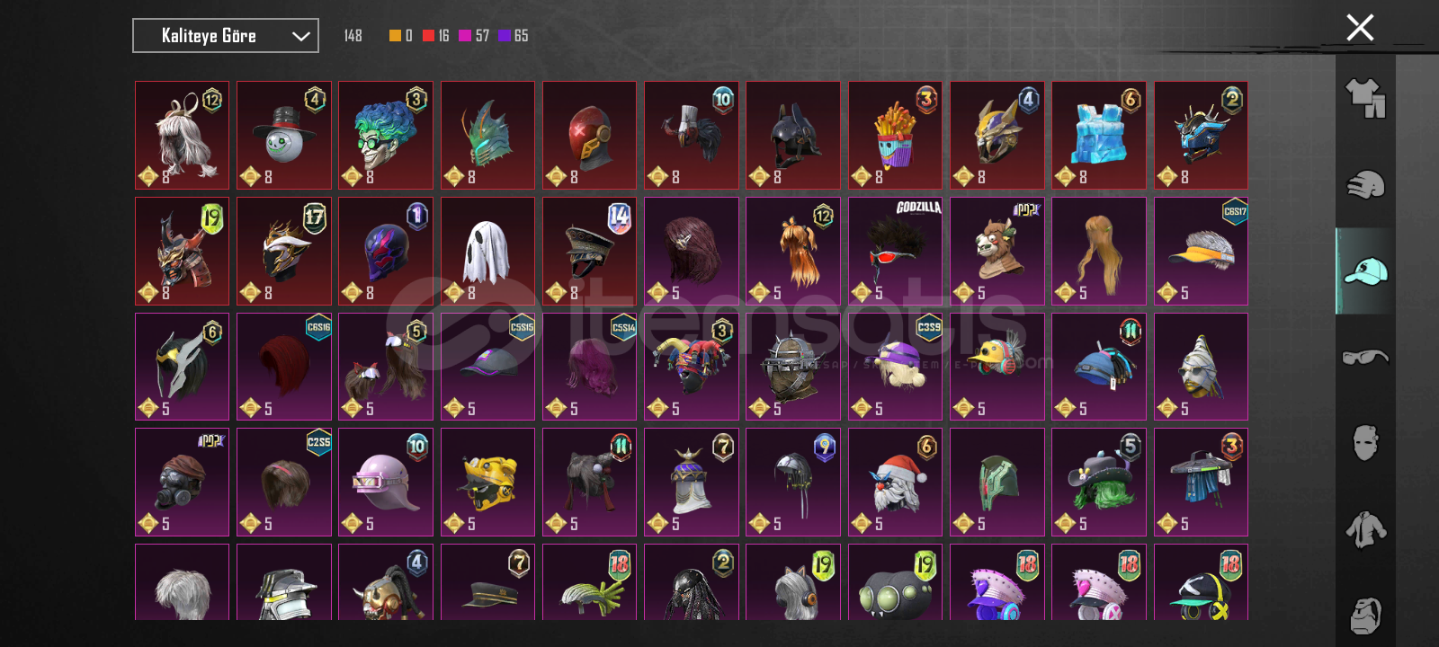
Task: Select the white ghost sheet headgear
Action: (x=488, y=251)
